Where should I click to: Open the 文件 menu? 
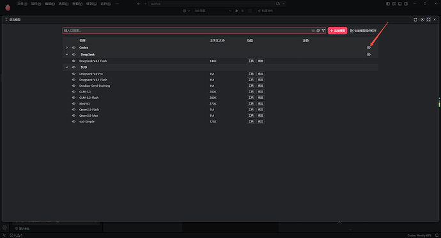point(22,4)
